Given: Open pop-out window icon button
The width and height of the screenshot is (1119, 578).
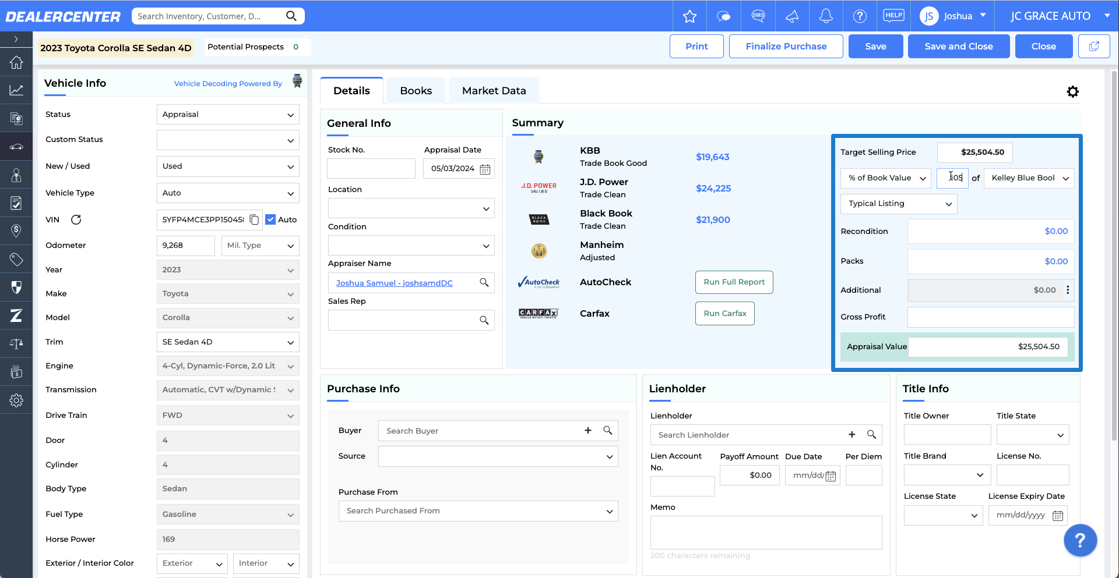Looking at the screenshot, I should (1094, 47).
